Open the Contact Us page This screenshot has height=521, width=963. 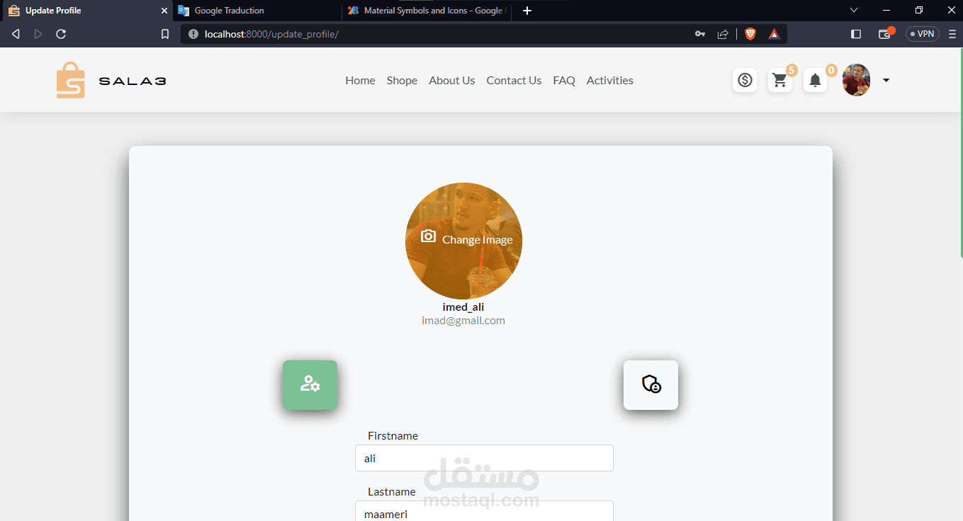pos(514,80)
